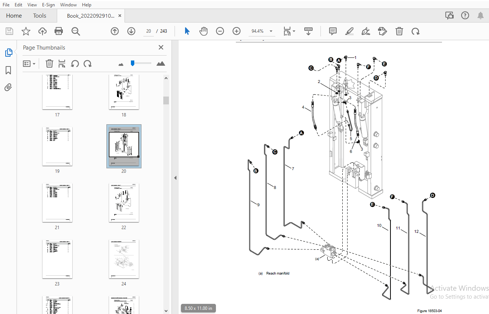Select the page 23 thumbnail
Image resolution: width=489 pixels, height=314 pixels.
[57, 259]
